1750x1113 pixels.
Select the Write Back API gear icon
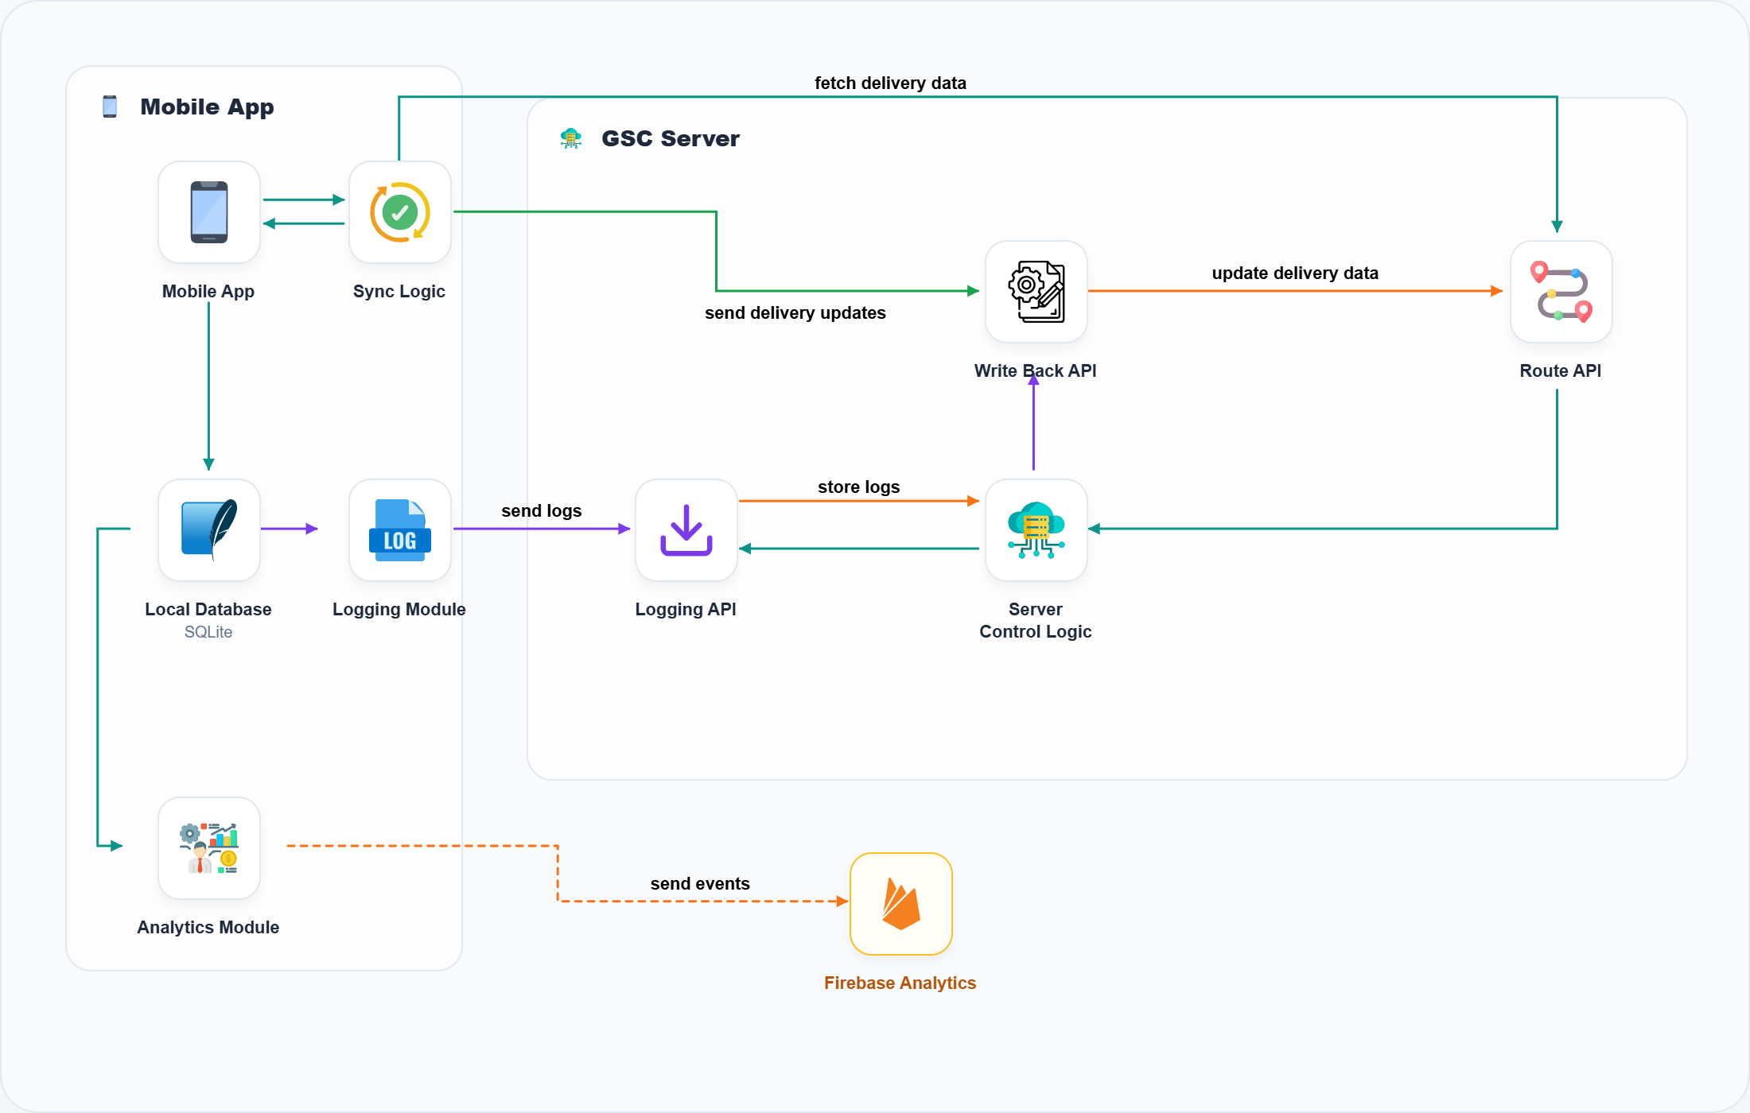point(1035,291)
